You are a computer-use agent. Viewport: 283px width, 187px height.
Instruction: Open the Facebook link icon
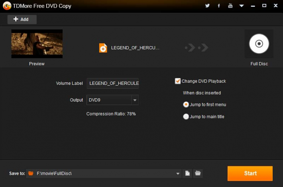coord(219,6)
